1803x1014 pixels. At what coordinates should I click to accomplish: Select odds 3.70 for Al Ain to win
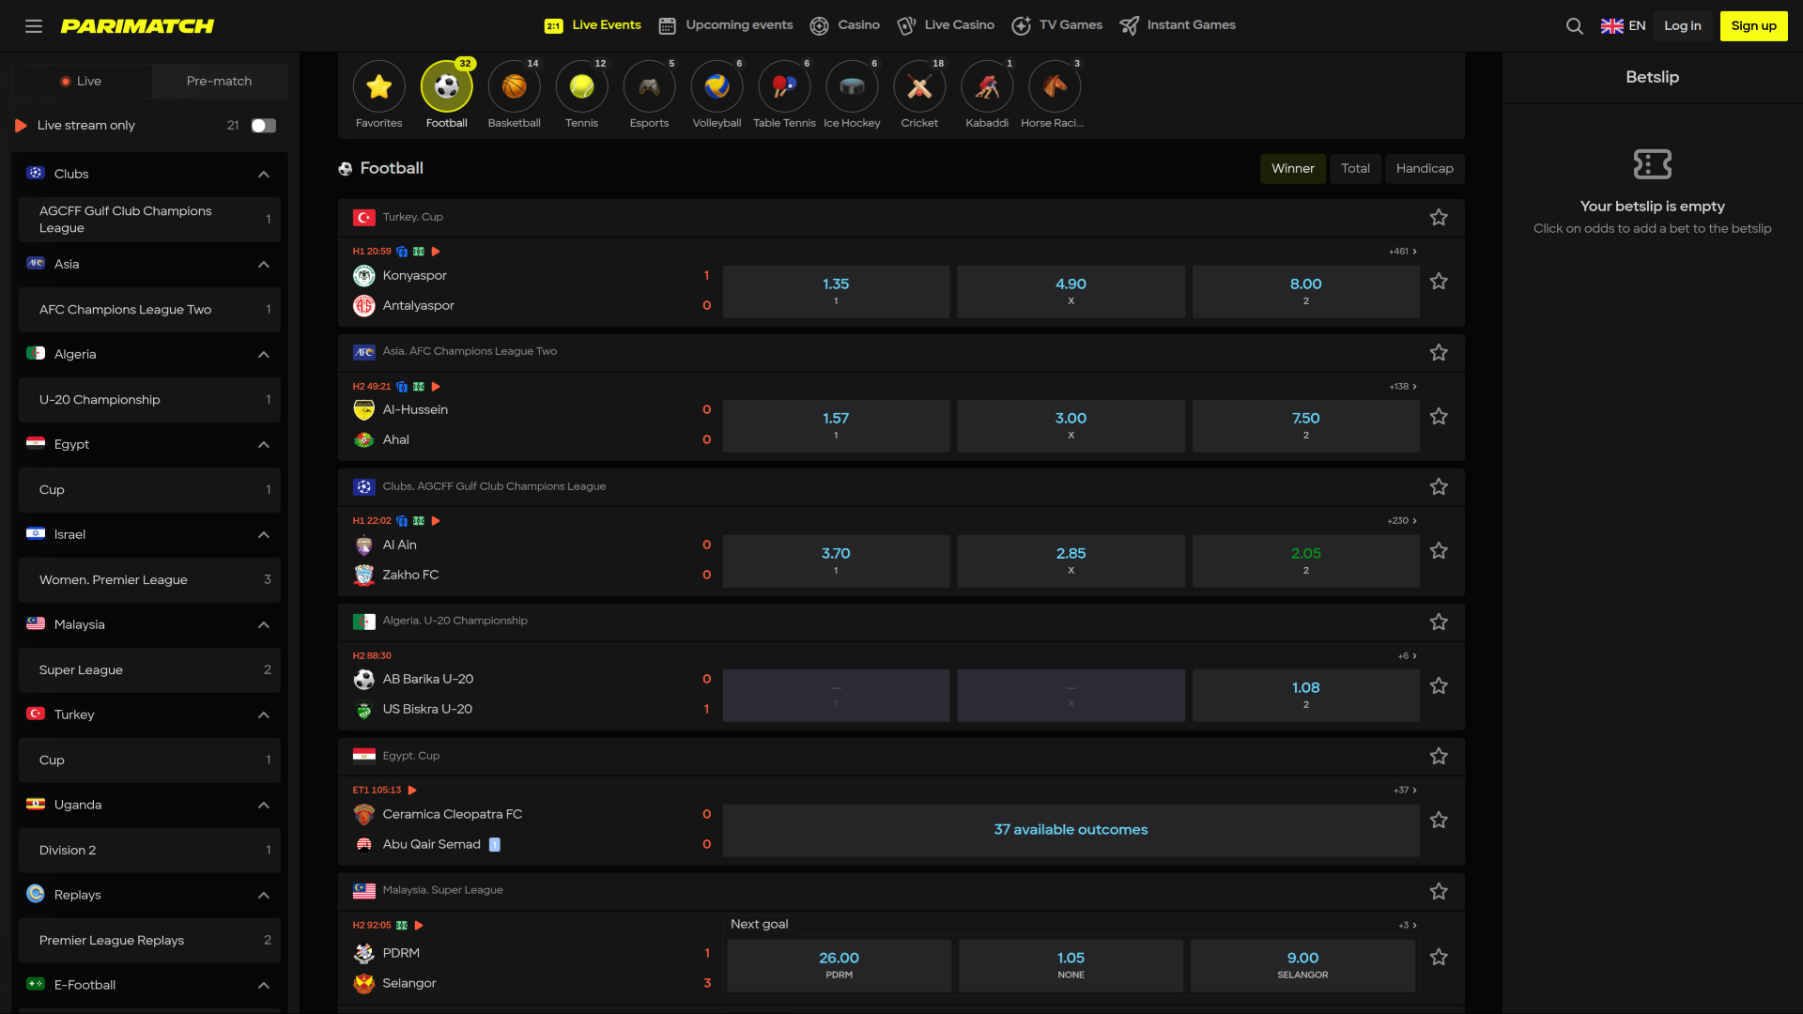pyautogui.click(x=835, y=561)
